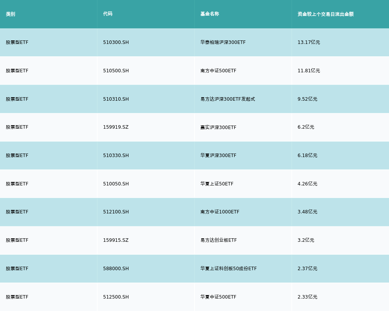Select fund code 510300.SH
Viewport: 389px width, 311px height.
(x=116, y=42)
